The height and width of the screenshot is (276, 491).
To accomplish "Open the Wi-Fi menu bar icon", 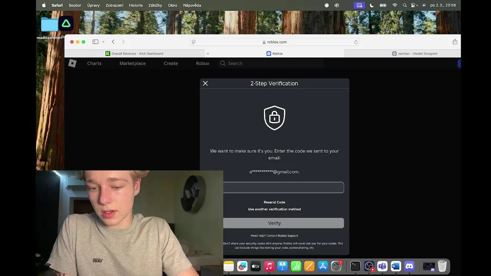I will (x=395, y=5).
